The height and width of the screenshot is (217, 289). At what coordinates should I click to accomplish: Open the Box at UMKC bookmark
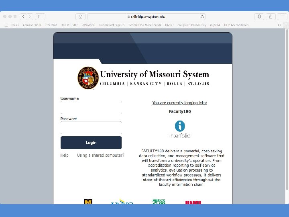click(x=70, y=25)
